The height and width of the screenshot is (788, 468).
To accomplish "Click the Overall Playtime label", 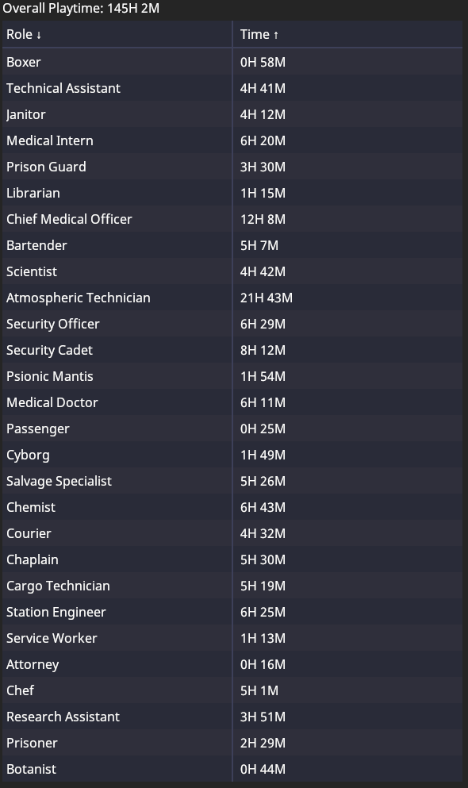I will [81, 9].
